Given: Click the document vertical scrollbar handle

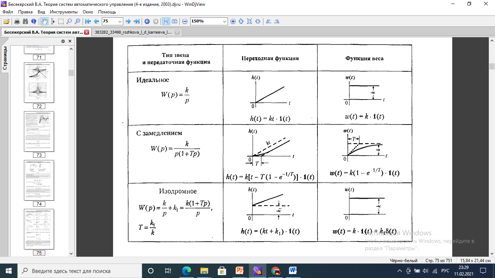Looking at the screenshot, I should click(492, 66).
